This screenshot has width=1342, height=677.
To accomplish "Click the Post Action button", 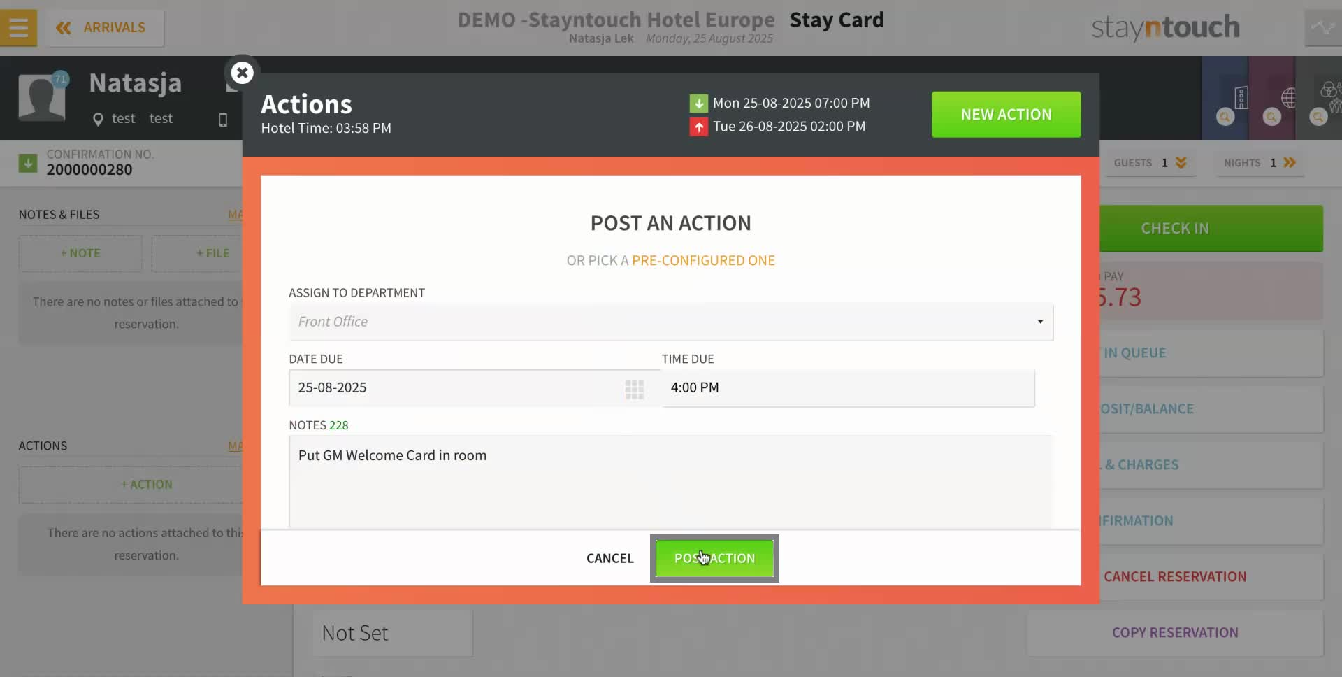I will pyautogui.click(x=714, y=558).
